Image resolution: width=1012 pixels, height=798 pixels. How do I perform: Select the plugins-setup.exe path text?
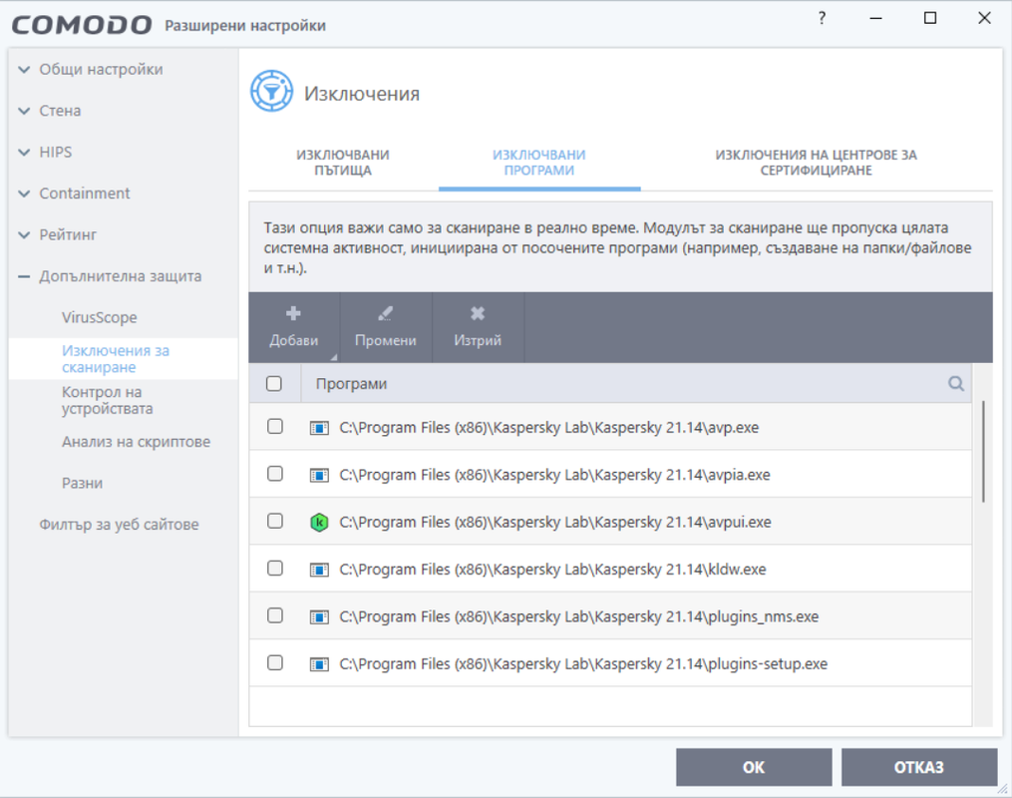click(x=583, y=663)
